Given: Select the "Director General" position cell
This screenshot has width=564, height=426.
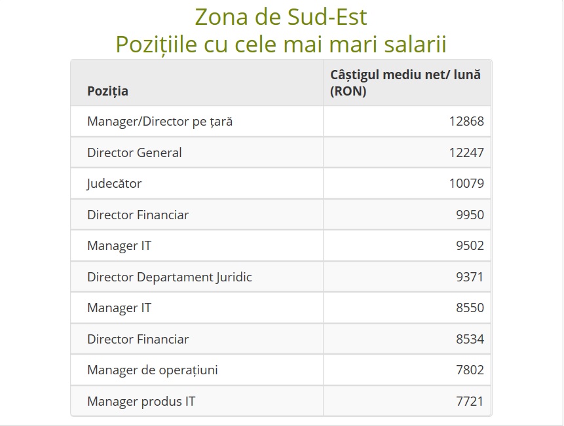Looking at the screenshot, I should pyautogui.click(x=134, y=152).
